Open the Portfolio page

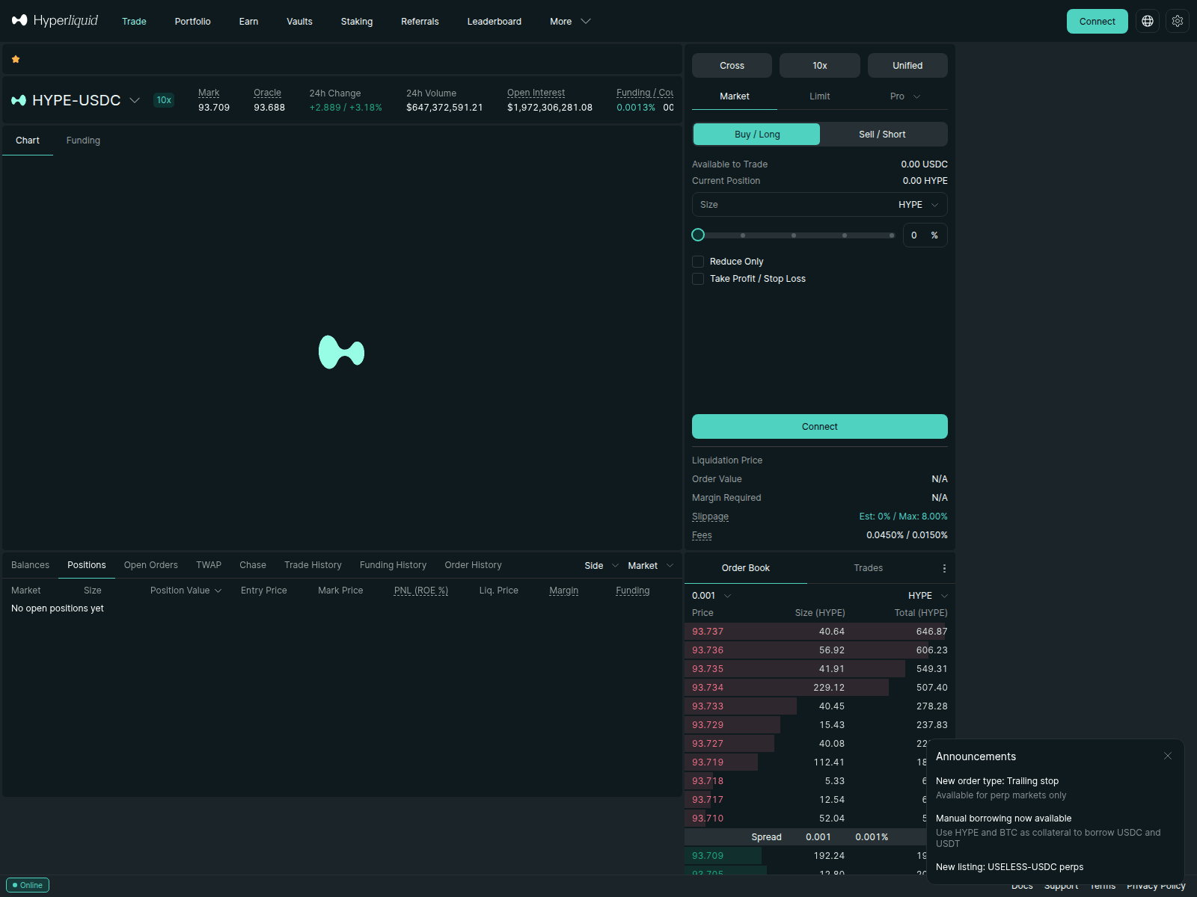click(192, 22)
